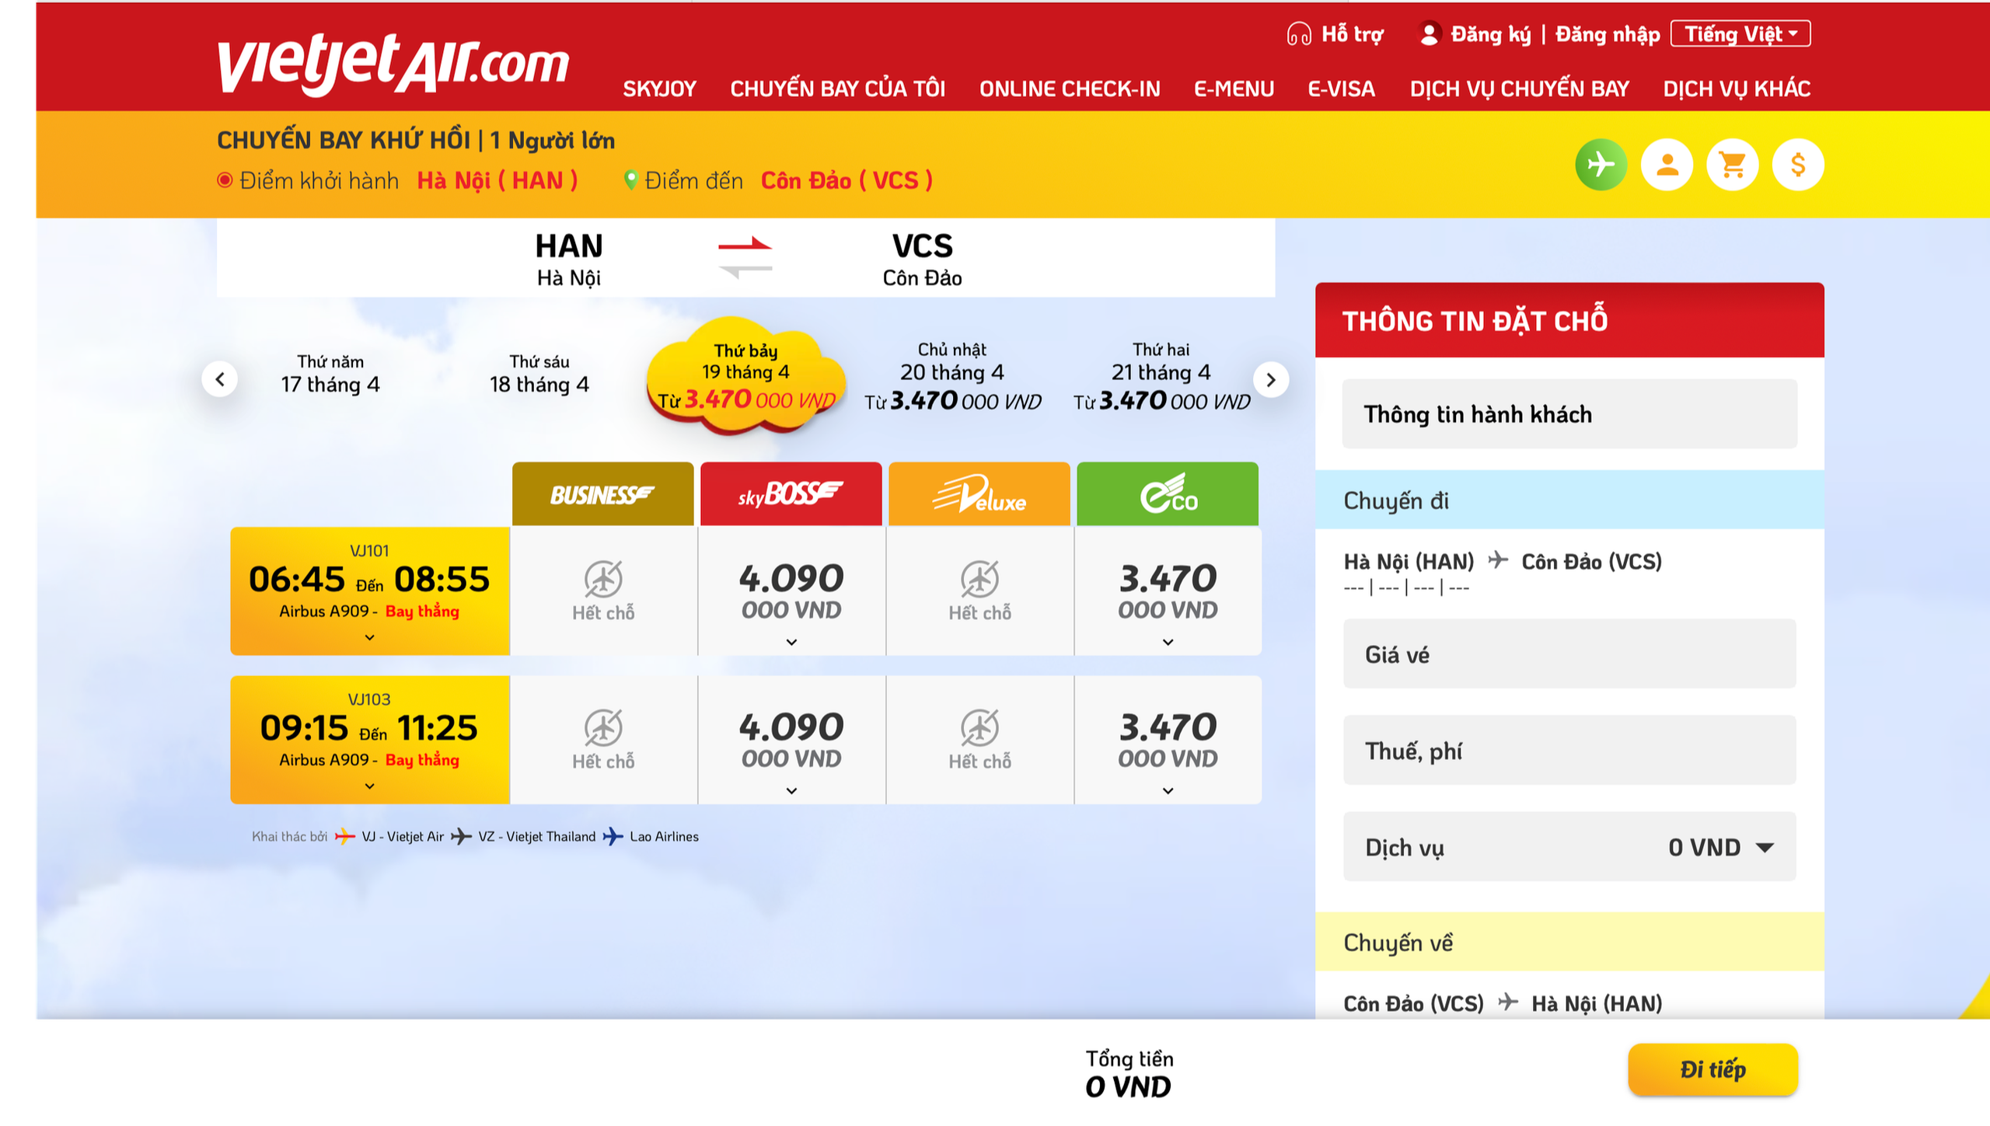This screenshot has height=1126, width=1990.
Task: Click the green airplane step icon
Action: [1601, 165]
